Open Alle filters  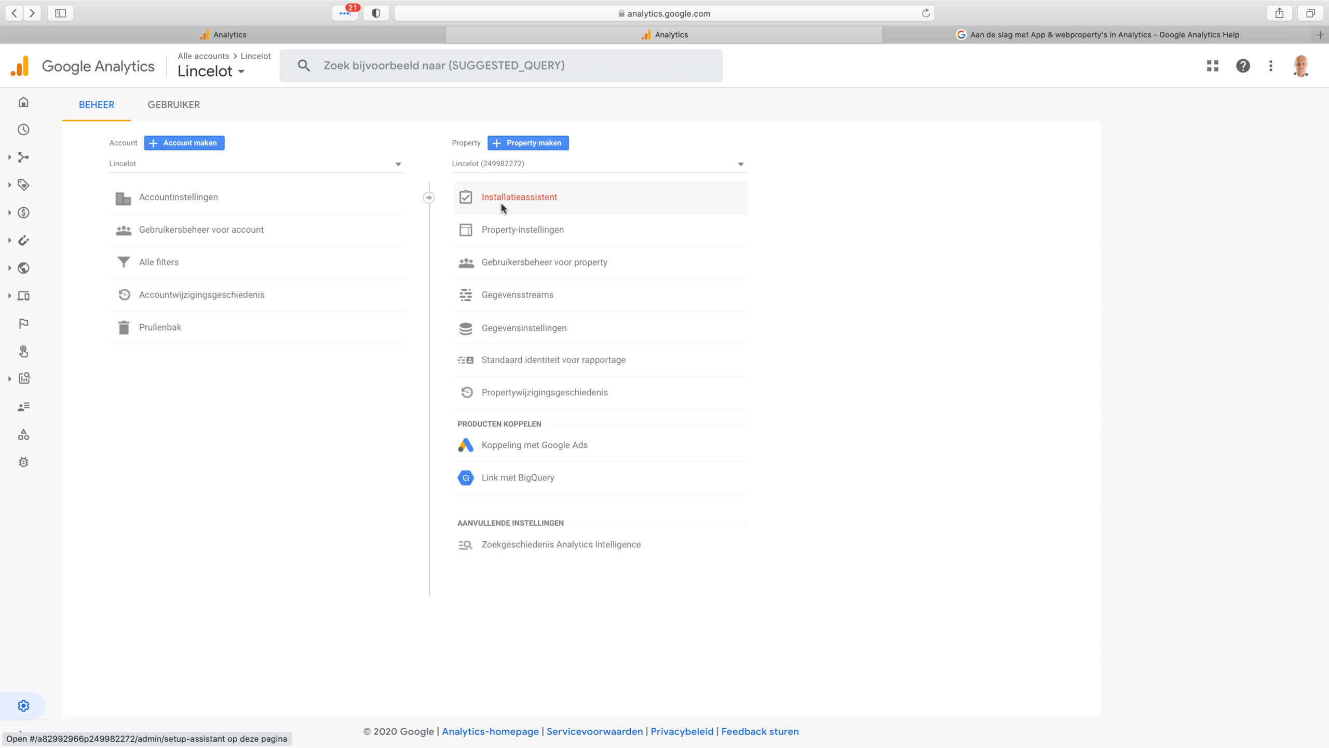click(257, 262)
